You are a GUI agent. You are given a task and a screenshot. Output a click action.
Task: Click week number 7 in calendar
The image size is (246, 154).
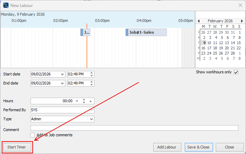tap(199, 43)
